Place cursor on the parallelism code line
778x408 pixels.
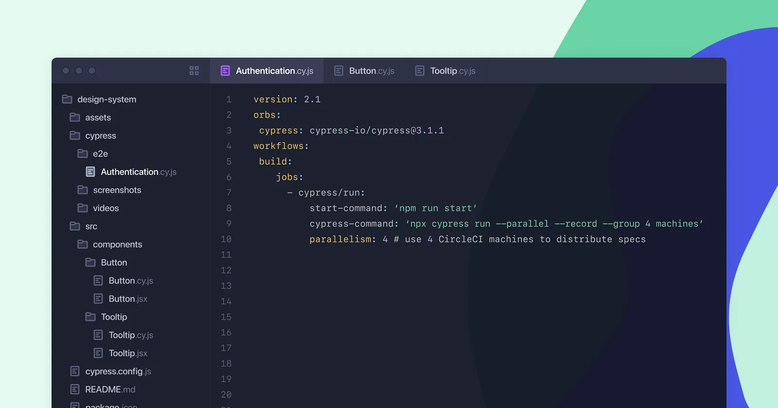tap(477, 239)
